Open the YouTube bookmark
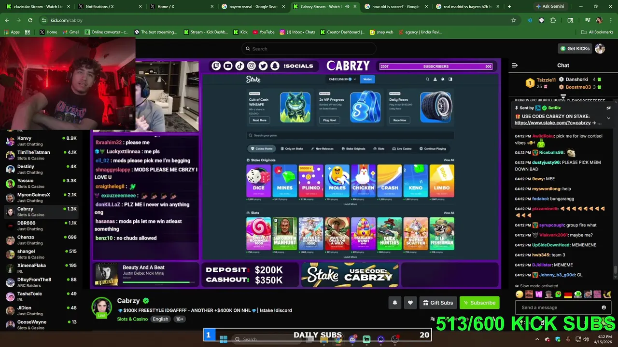Viewport: 618px width, 347px height. (x=263, y=32)
